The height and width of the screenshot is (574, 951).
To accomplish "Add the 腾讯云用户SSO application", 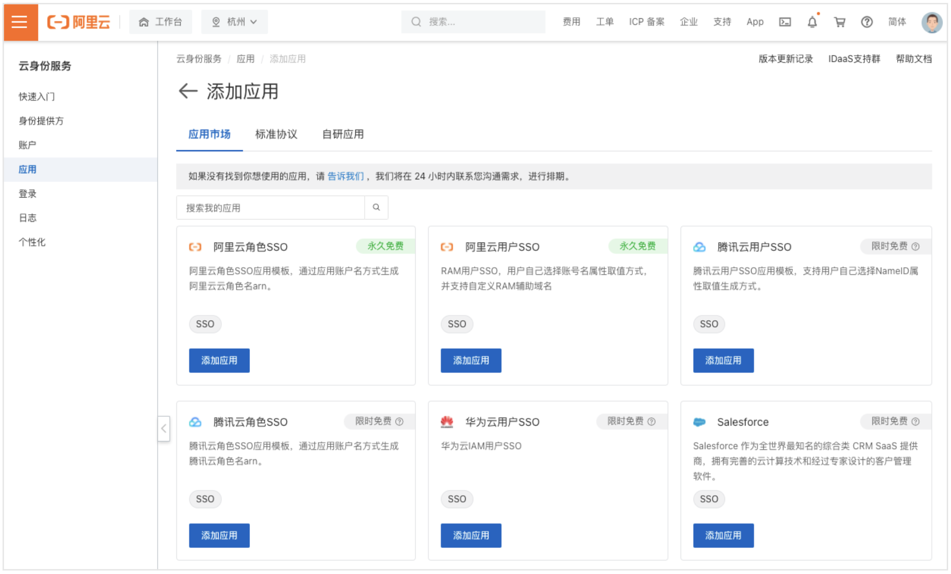I will pyautogui.click(x=723, y=361).
